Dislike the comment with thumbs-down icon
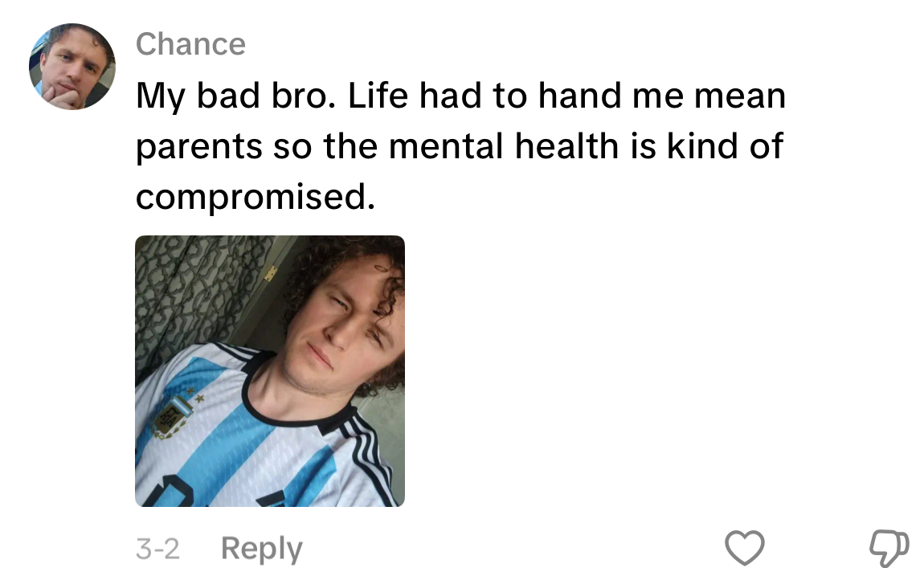 (x=889, y=548)
